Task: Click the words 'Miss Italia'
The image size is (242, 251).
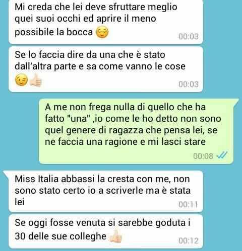Action: click(36, 179)
